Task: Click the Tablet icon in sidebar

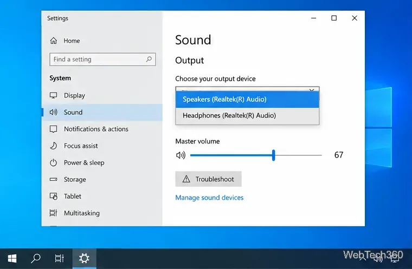Action: [53, 196]
